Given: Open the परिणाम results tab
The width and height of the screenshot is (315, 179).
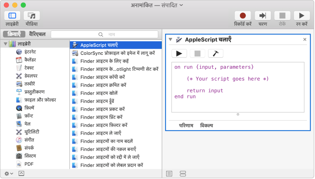Looking at the screenshot, I should [x=186, y=126].
